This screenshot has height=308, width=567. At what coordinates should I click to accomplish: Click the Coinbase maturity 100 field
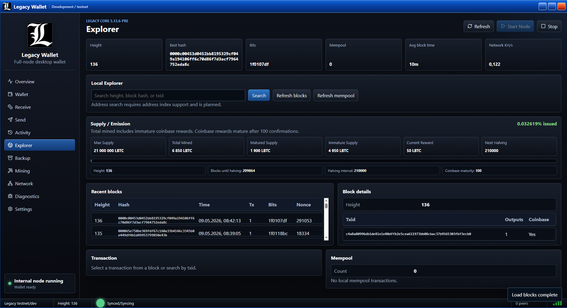tap(499, 170)
